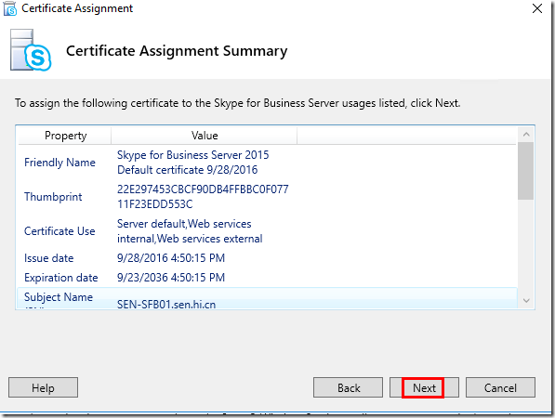Select the Expiration date row label

coord(60,278)
